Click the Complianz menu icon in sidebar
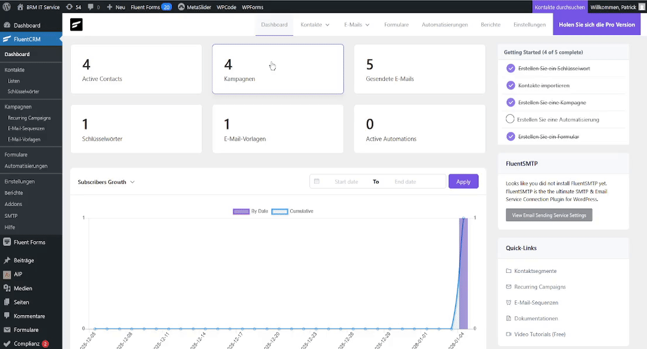This screenshot has width=647, height=349. tap(7, 344)
